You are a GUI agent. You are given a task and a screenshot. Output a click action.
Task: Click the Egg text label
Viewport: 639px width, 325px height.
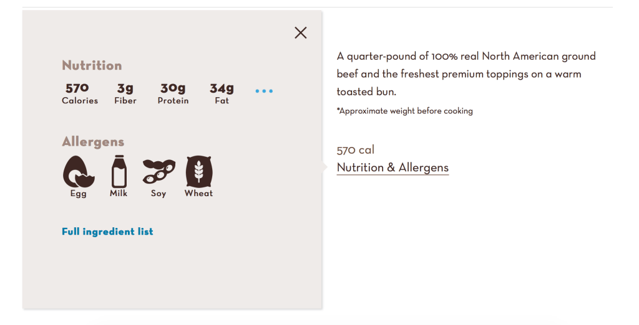point(79,194)
